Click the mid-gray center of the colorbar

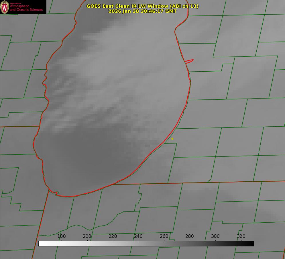[146, 244]
